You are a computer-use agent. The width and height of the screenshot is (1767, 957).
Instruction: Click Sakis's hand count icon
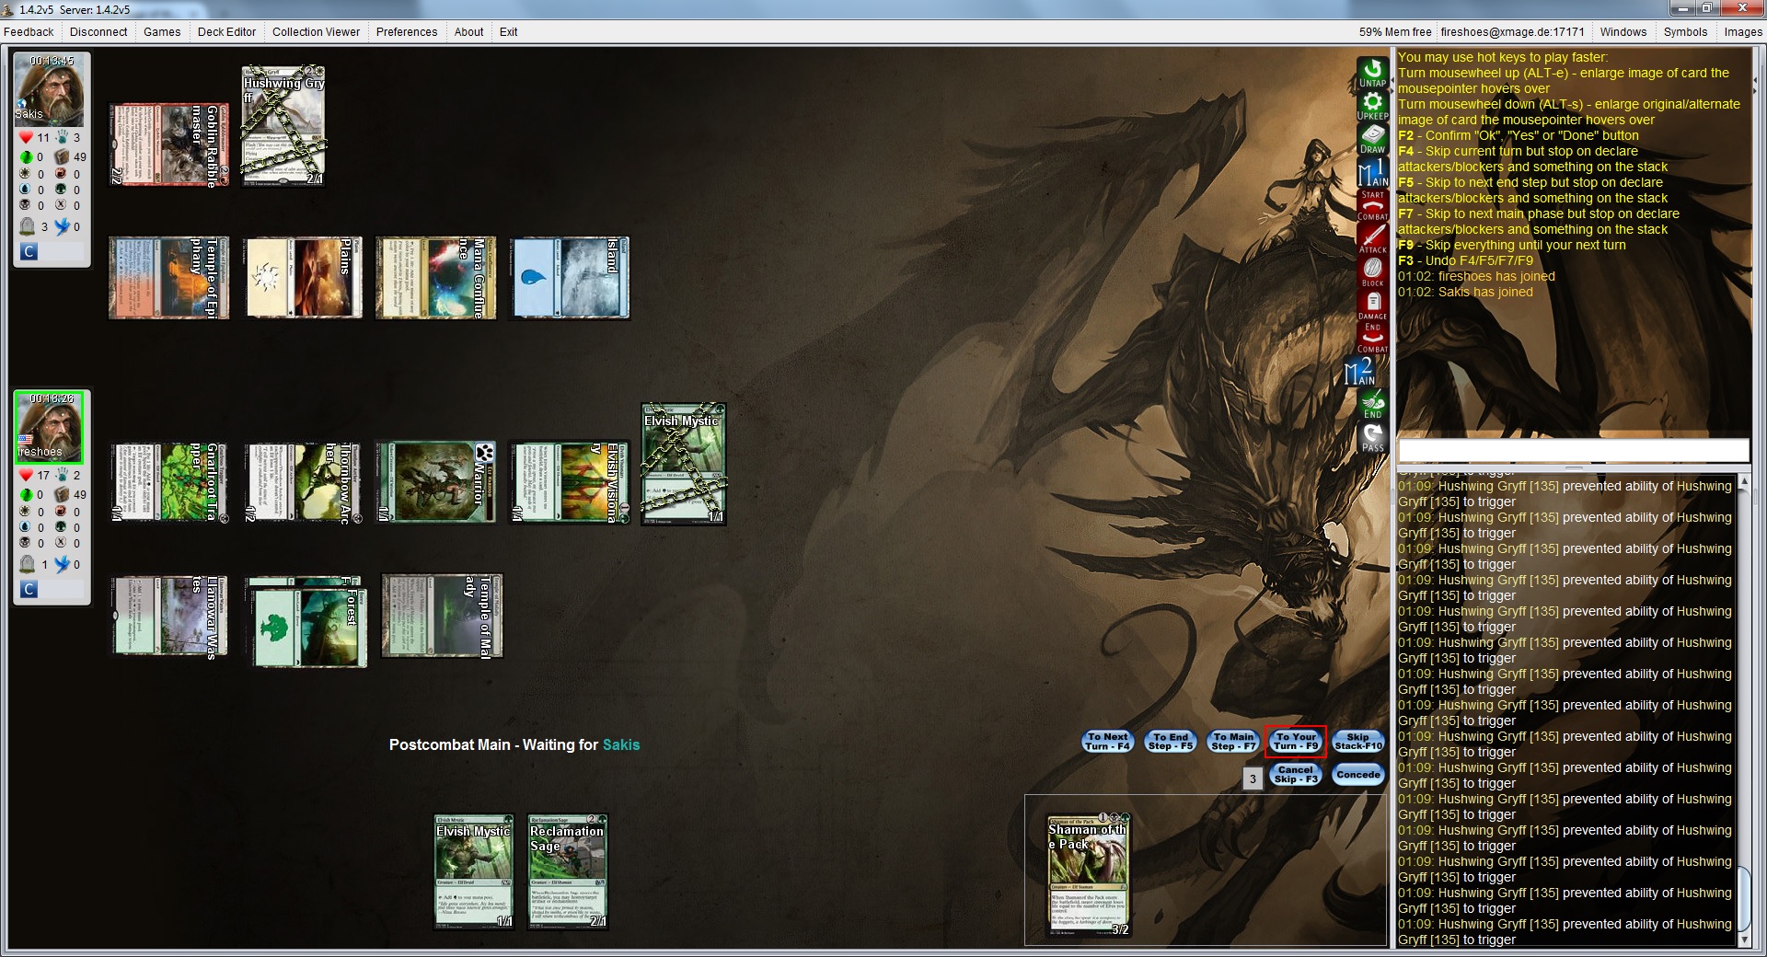click(62, 137)
